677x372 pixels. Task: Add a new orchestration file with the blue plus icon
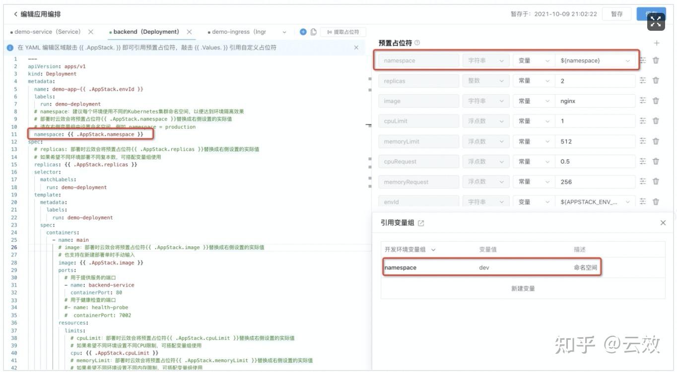pyautogui.click(x=303, y=31)
